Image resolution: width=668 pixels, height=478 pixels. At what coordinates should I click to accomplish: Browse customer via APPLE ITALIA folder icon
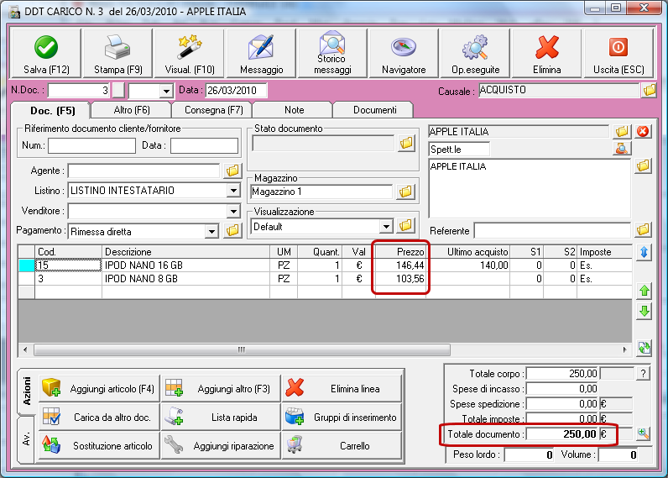pyautogui.click(x=622, y=131)
